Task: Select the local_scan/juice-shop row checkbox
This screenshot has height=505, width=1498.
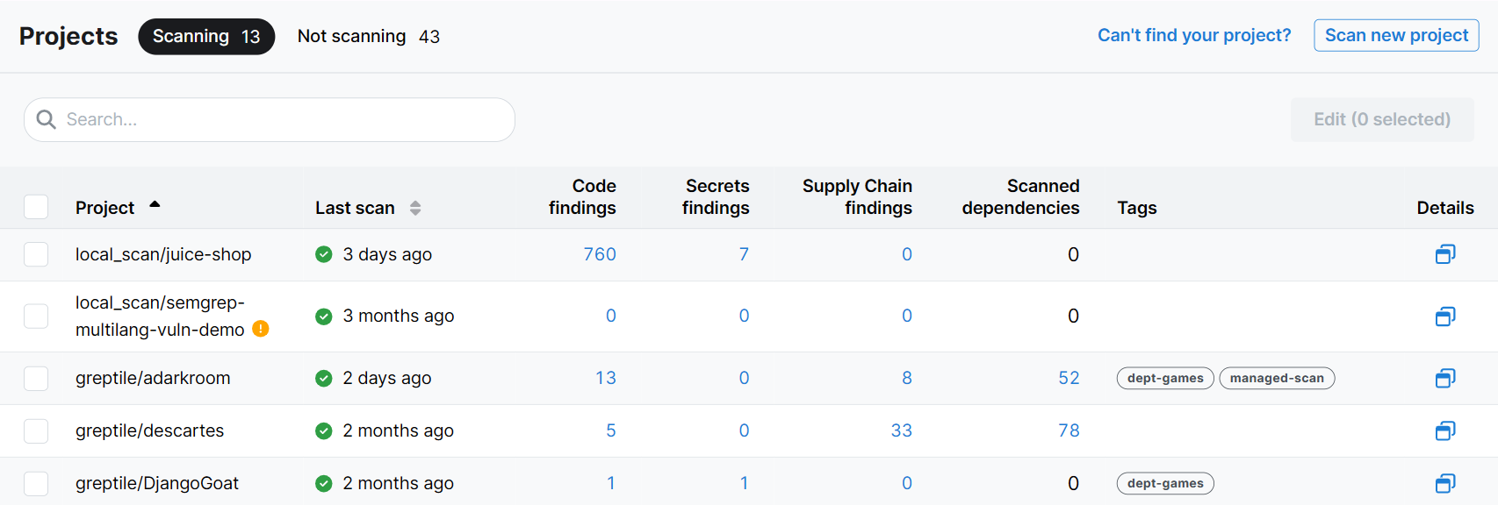Action: [x=36, y=254]
